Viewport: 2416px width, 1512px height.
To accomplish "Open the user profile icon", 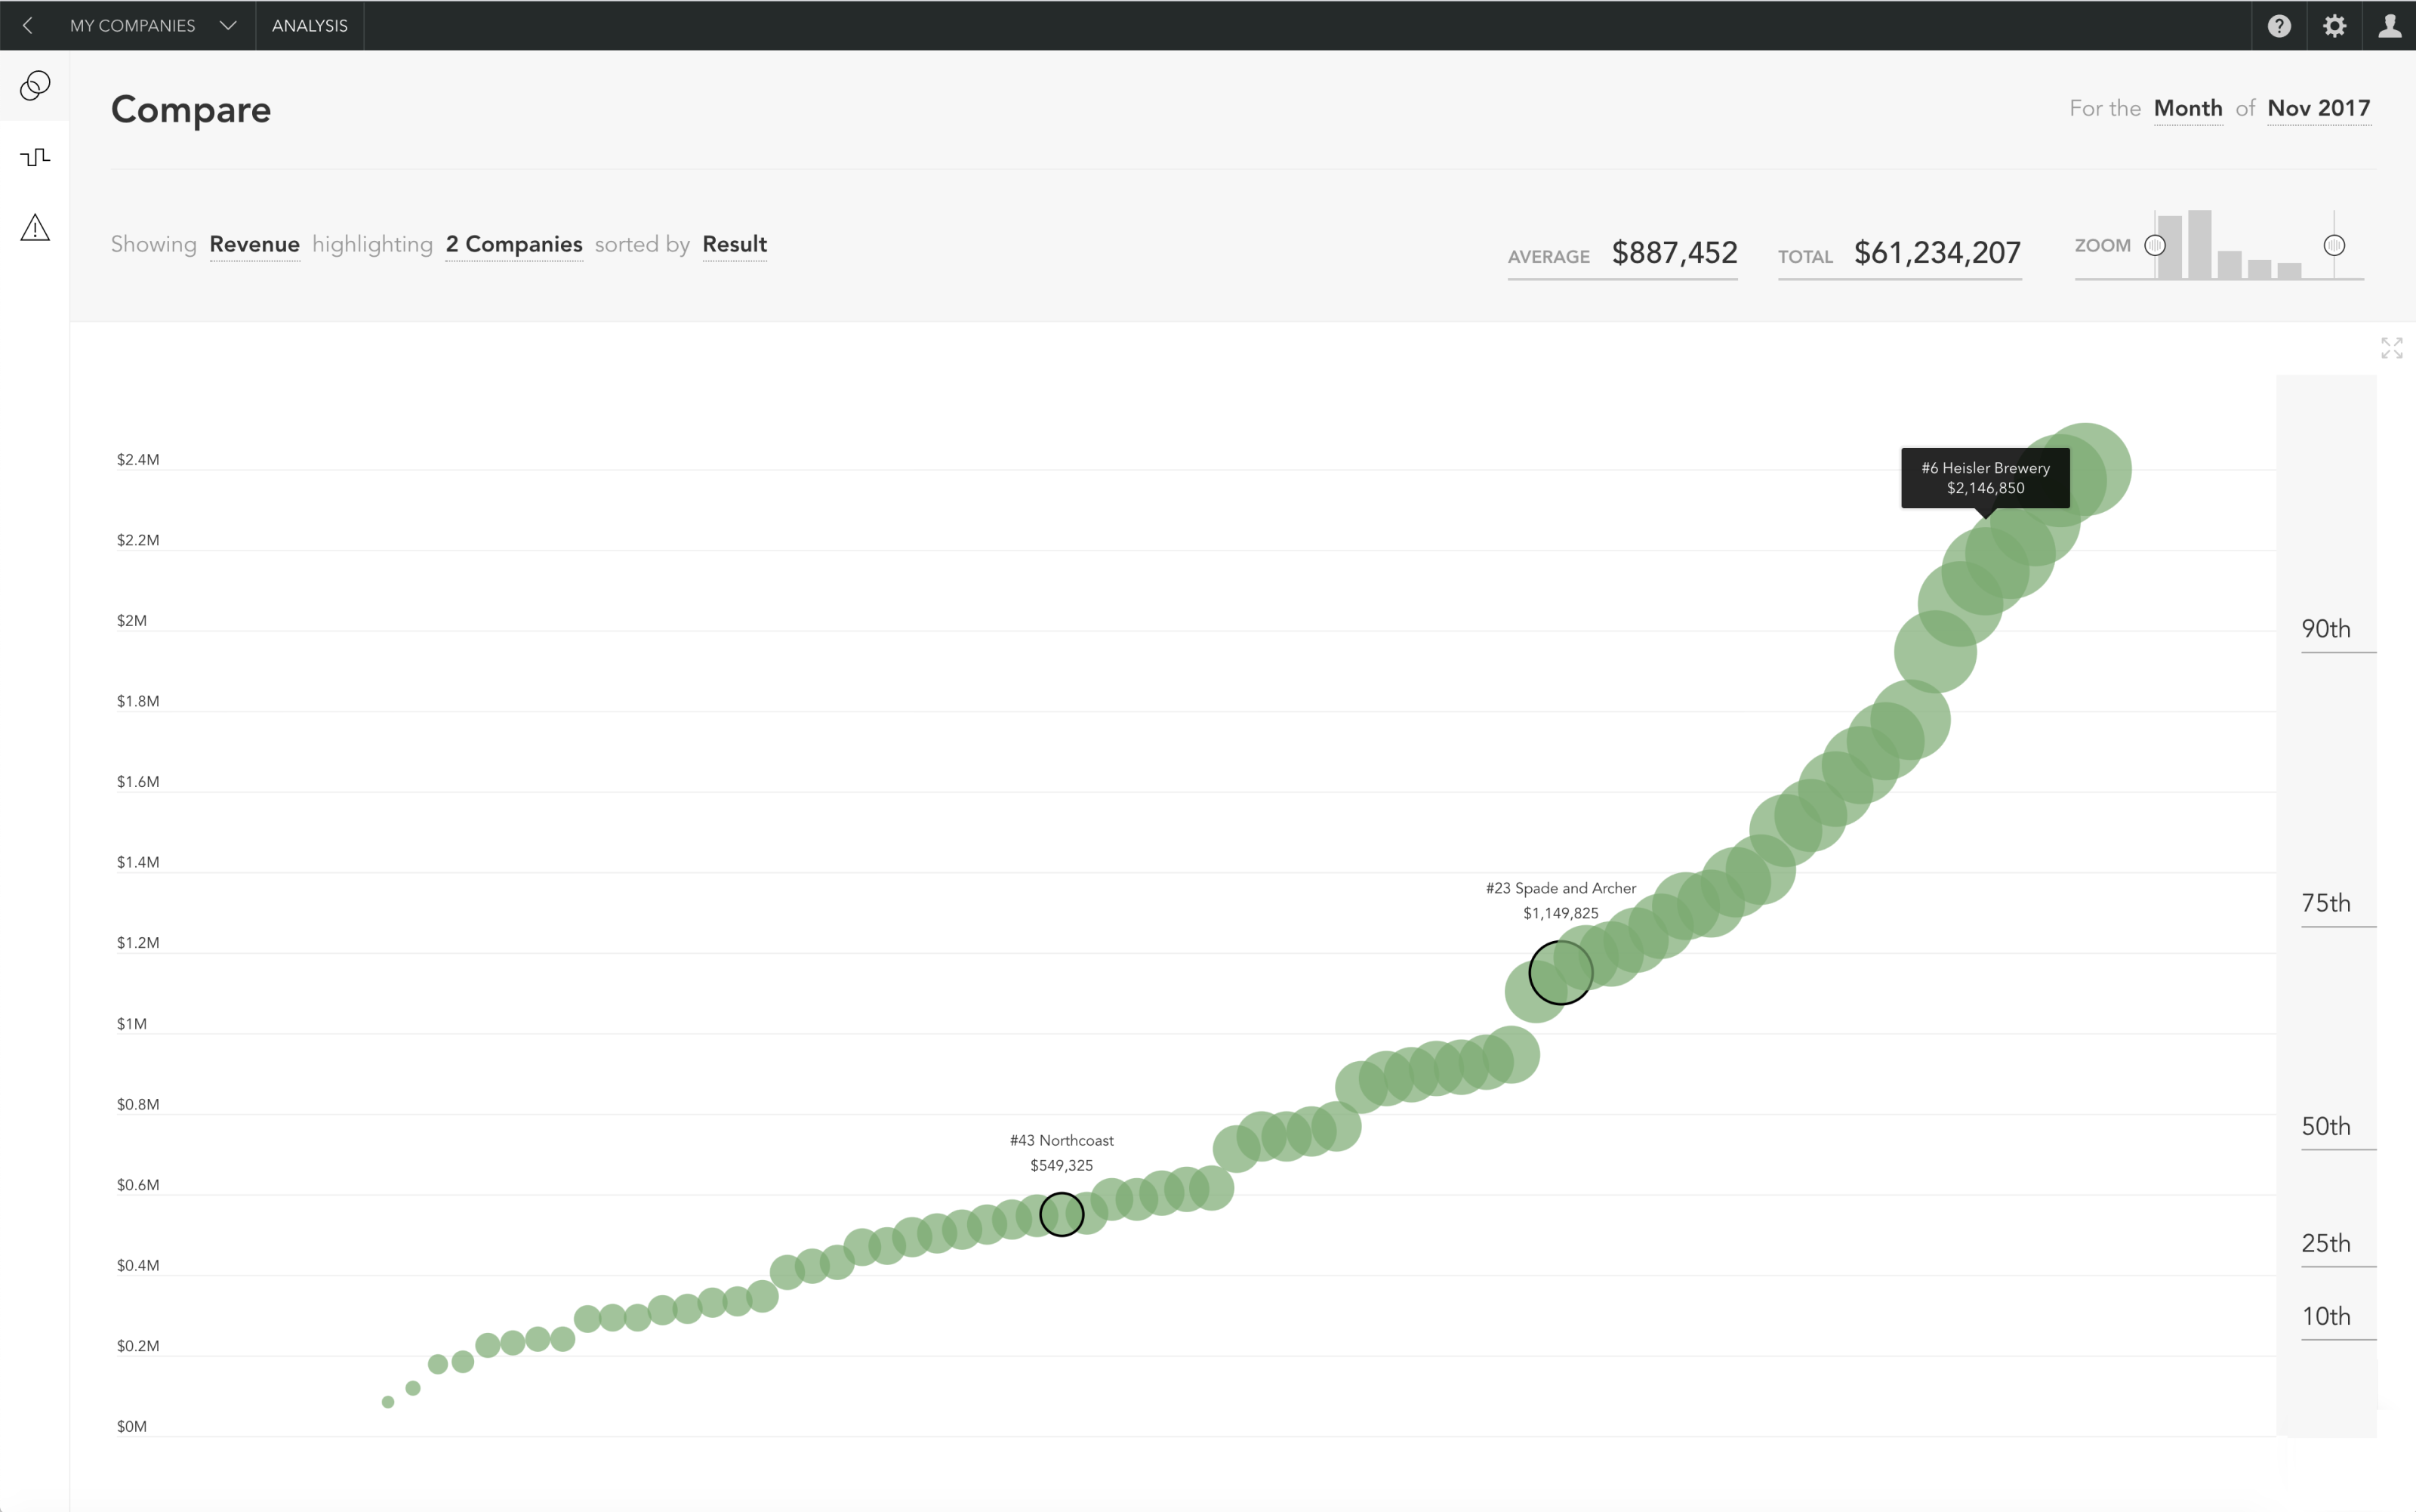I will coord(2390,25).
